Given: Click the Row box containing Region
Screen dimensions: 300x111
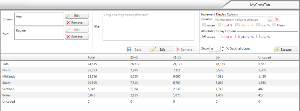Looking at the screenshot, I should [x=39, y=33].
